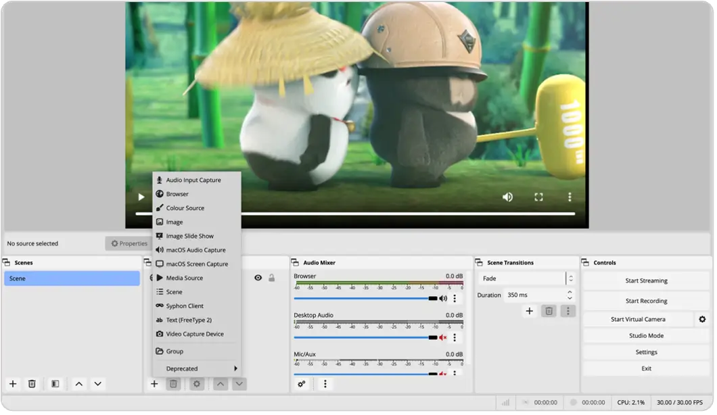Add a new scene with plus icon
The height and width of the screenshot is (415, 717).
13,385
